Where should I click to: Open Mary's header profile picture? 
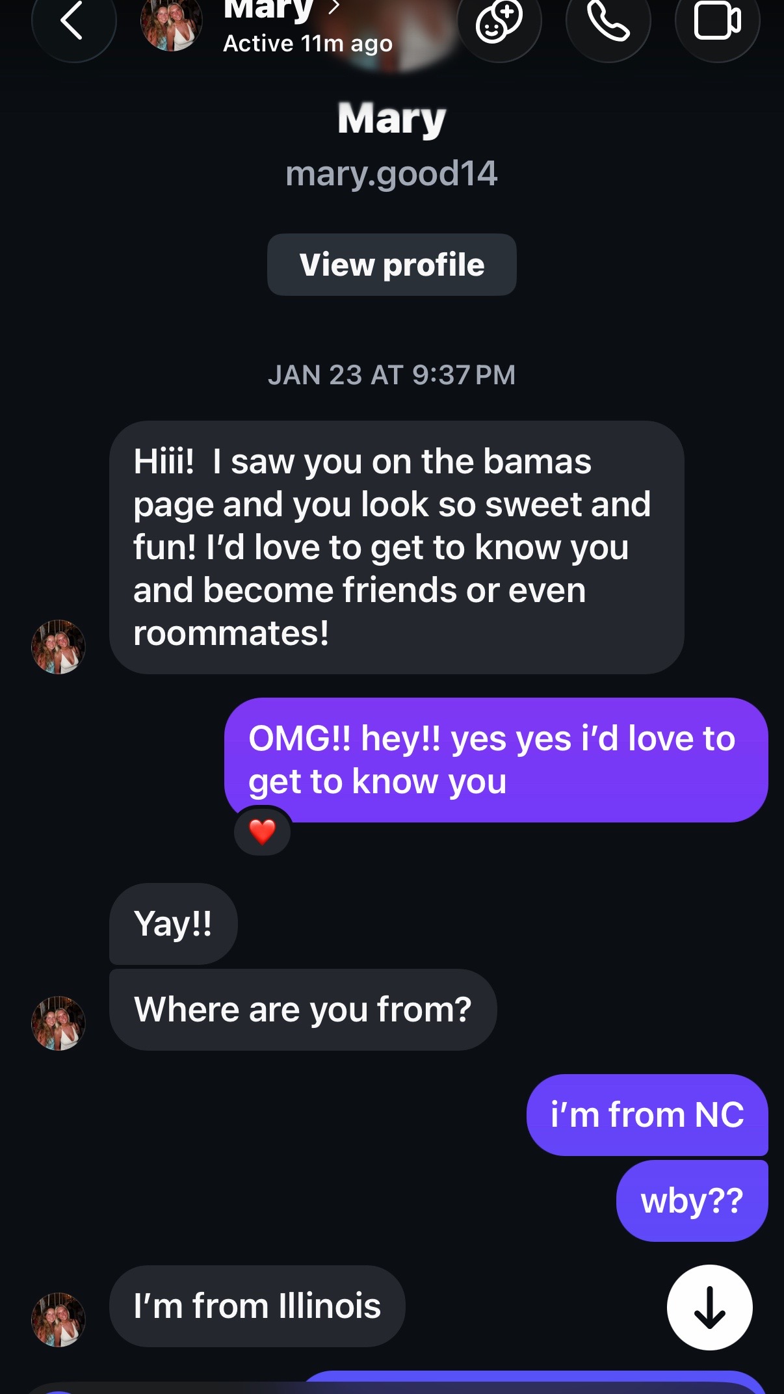coord(172,23)
